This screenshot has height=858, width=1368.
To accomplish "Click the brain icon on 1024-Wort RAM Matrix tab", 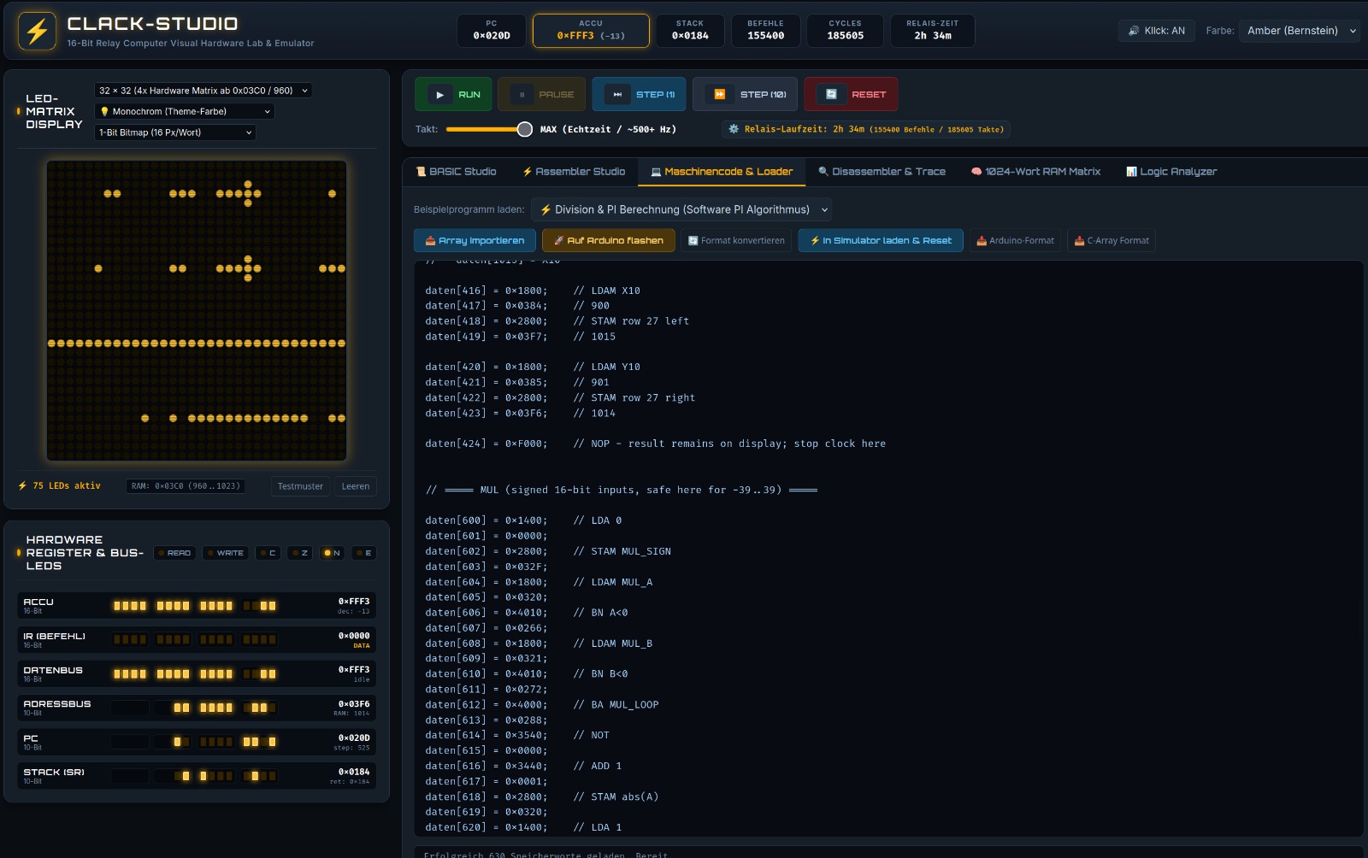I will point(976,172).
